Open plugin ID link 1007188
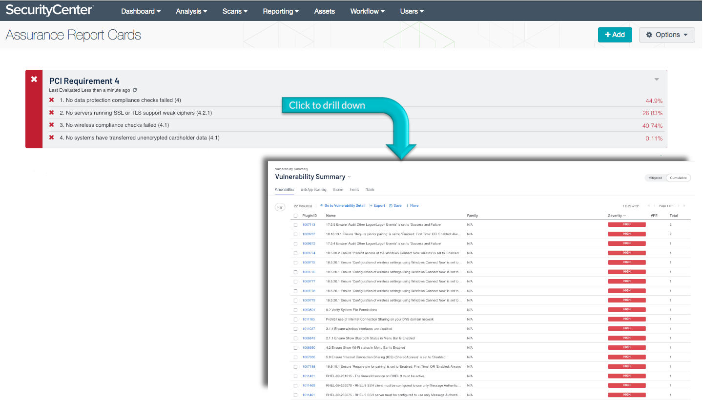The width and height of the screenshot is (703, 400). tap(309, 367)
